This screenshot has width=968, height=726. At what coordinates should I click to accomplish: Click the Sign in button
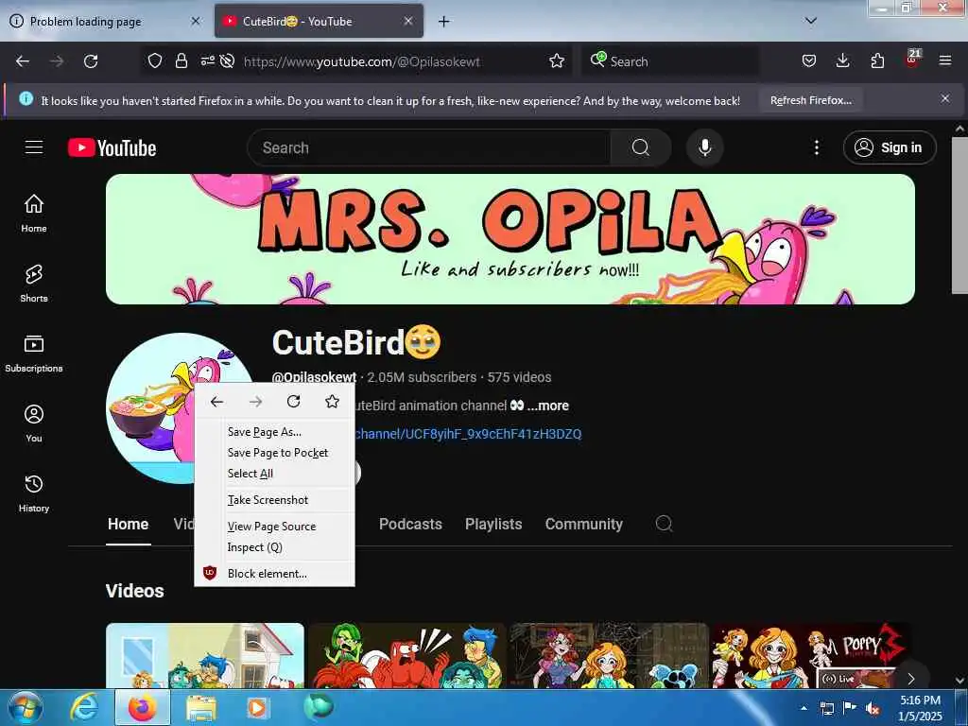click(x=889, y=147)
